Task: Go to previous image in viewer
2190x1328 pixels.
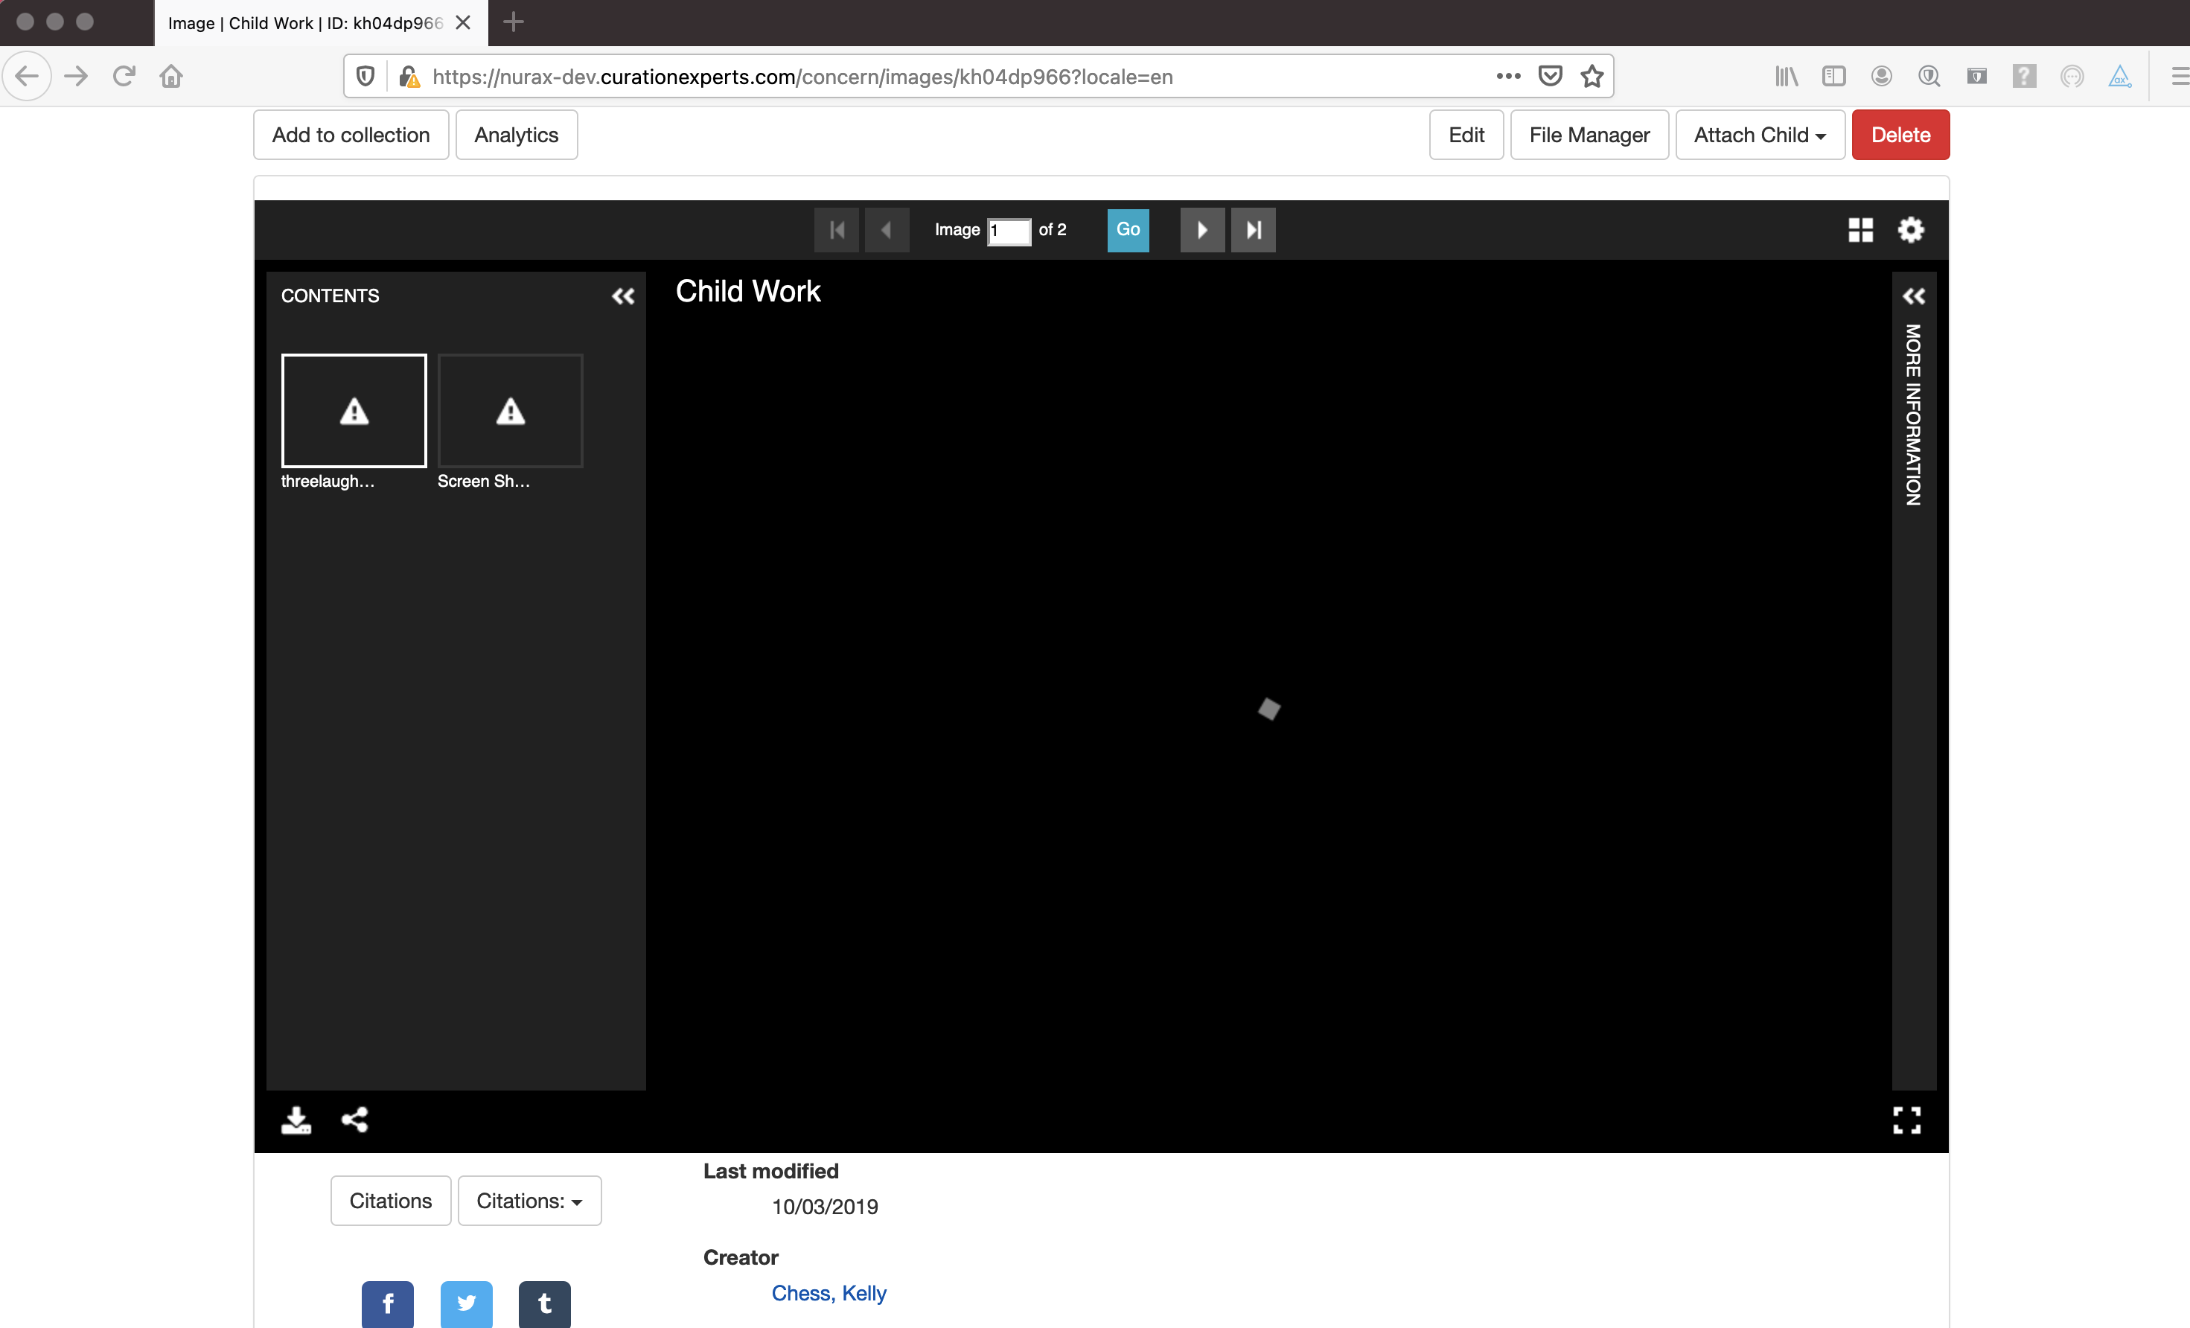Action: click(887, 230)
